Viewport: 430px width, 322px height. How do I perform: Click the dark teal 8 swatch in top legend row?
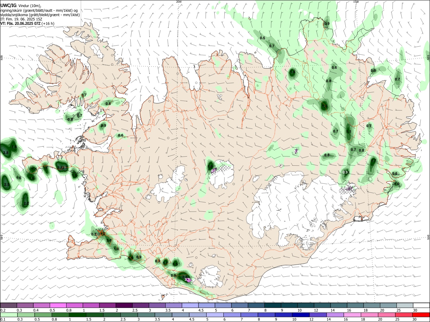point(272,305)
